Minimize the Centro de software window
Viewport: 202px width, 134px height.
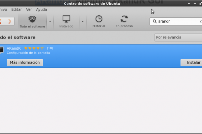195,4
